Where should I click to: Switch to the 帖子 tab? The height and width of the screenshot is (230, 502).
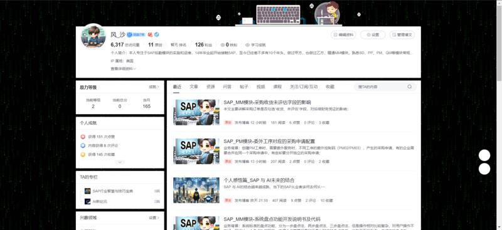pos(244,86)
